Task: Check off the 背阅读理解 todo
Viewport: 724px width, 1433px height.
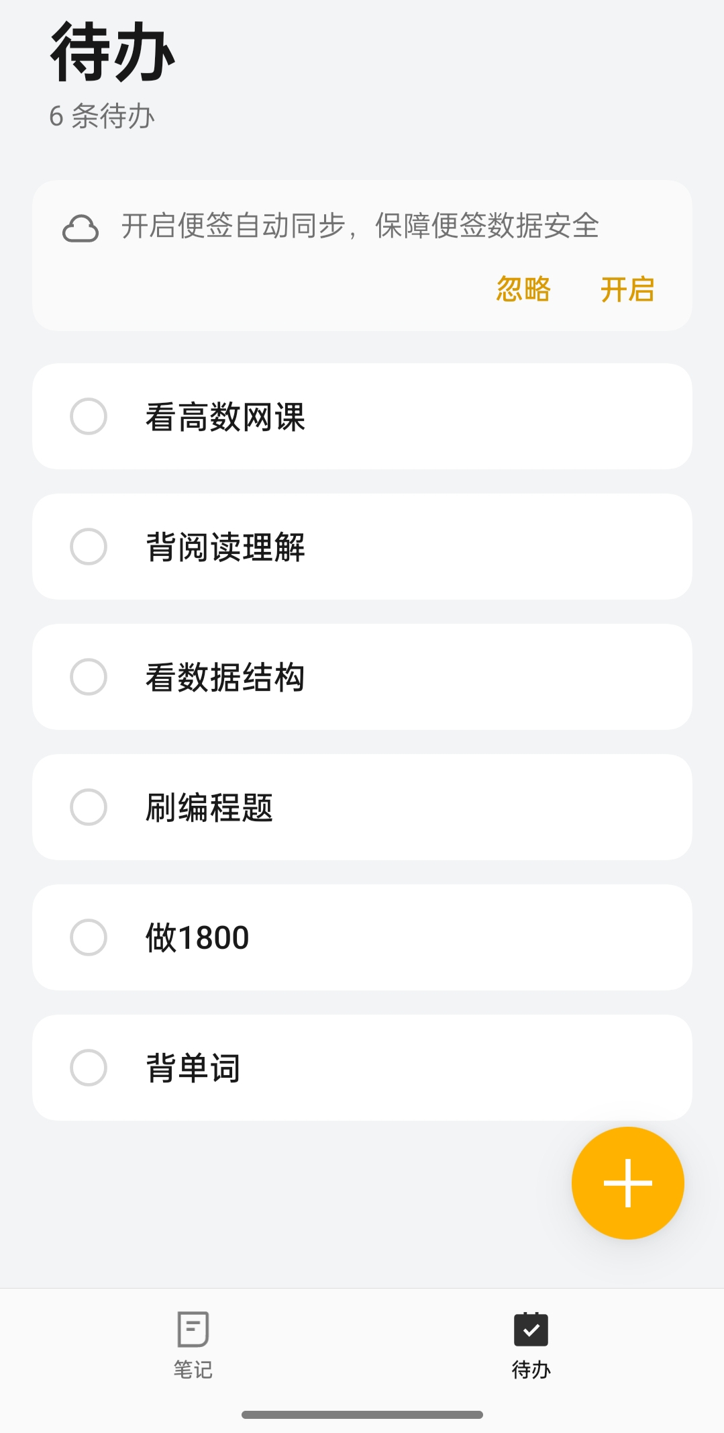Action: [89, 547]
